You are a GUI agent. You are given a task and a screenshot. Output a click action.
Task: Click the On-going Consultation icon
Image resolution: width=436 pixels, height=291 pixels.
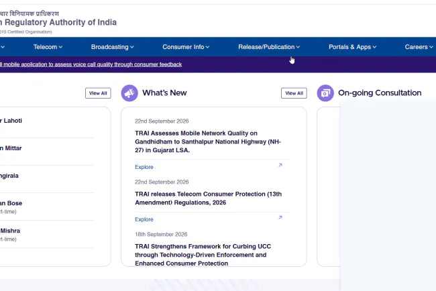tap(325, 93)
